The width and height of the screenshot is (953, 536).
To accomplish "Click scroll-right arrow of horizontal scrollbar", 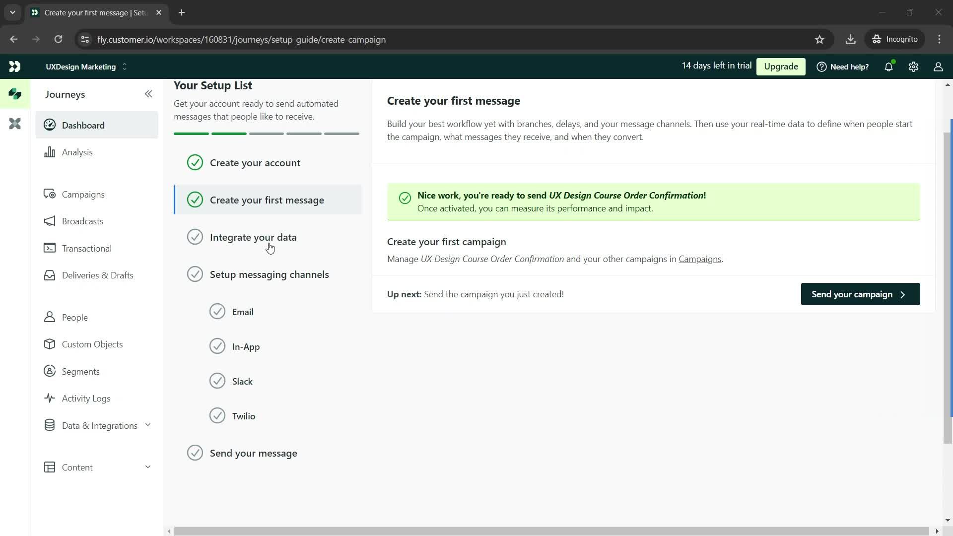I will coord(937,531).
